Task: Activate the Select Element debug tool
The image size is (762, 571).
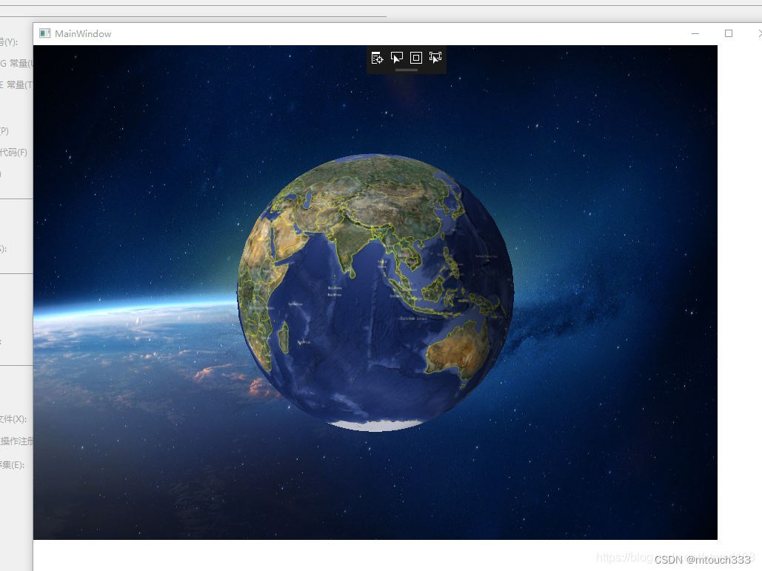Action: (397, 58)
